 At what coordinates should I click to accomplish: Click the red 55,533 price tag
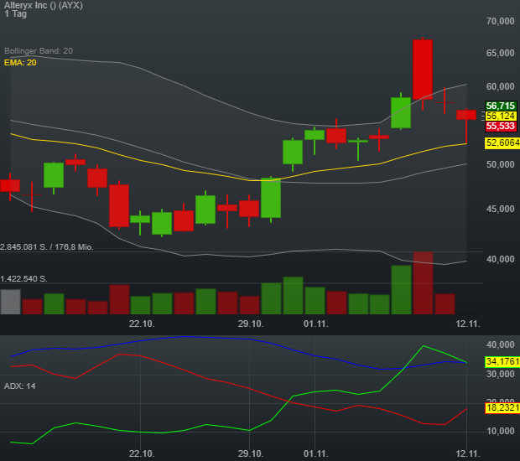tap(501, 127)
